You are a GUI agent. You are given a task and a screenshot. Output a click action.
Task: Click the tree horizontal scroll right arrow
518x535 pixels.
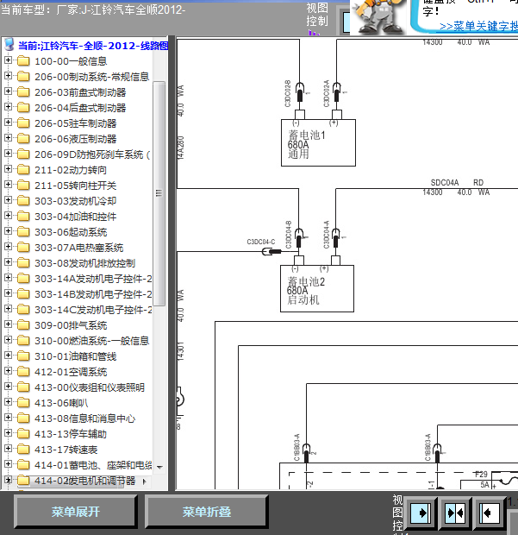click(x=145, y=481)
